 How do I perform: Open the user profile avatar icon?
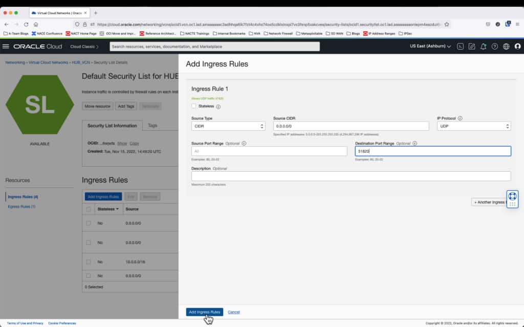(x=517, y=46)
